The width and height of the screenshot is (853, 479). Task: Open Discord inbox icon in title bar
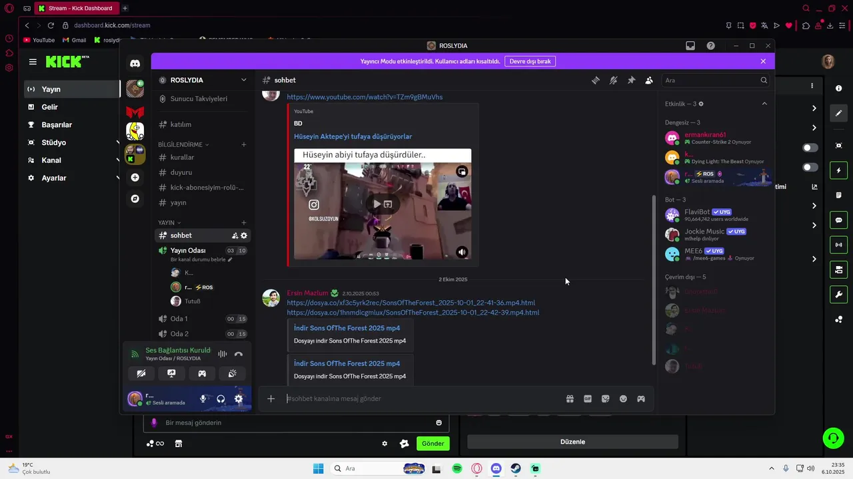click(x=690, y=46)
